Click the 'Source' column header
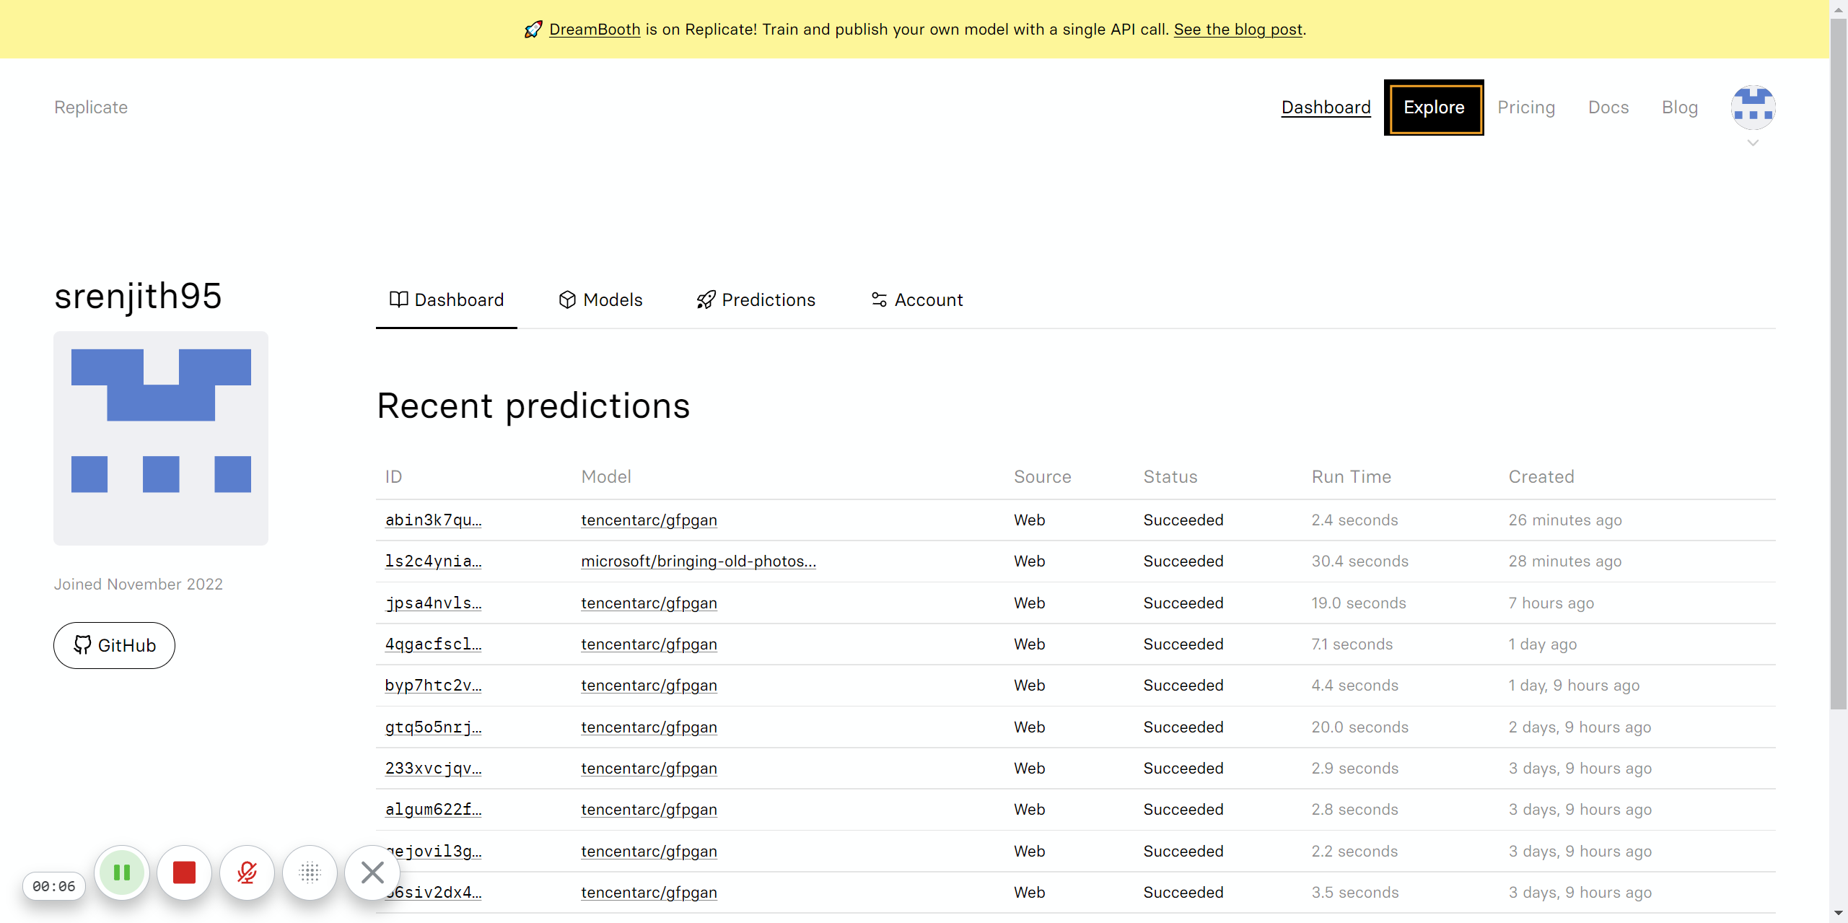 pyautogui.click(x=1042, y=476)
